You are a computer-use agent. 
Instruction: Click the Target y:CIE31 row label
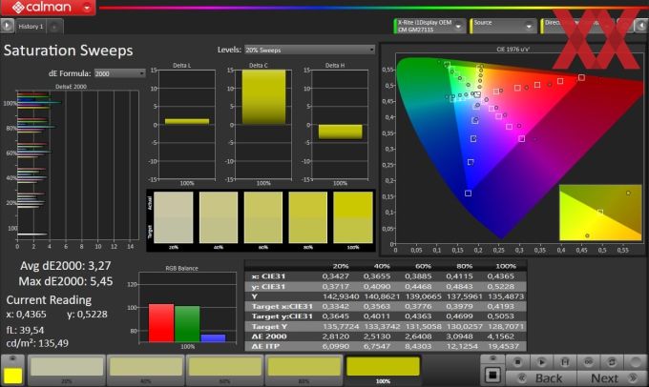(282, 316)
